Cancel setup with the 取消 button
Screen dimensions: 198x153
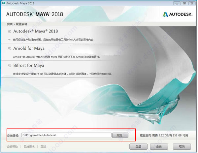(x=182, y=147)
